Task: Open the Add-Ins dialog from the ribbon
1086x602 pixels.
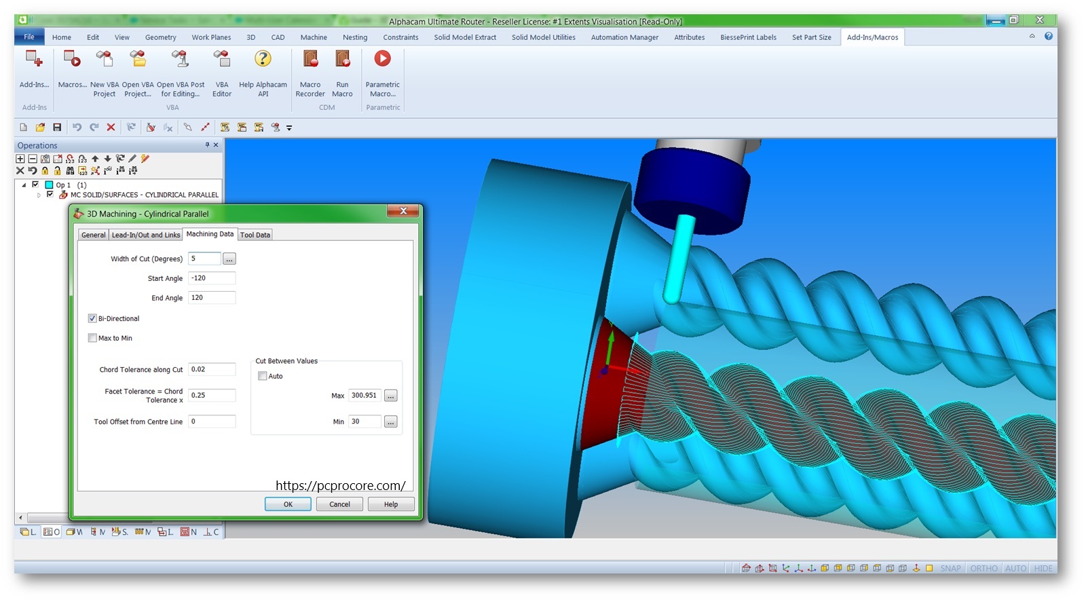Action: 34,69
